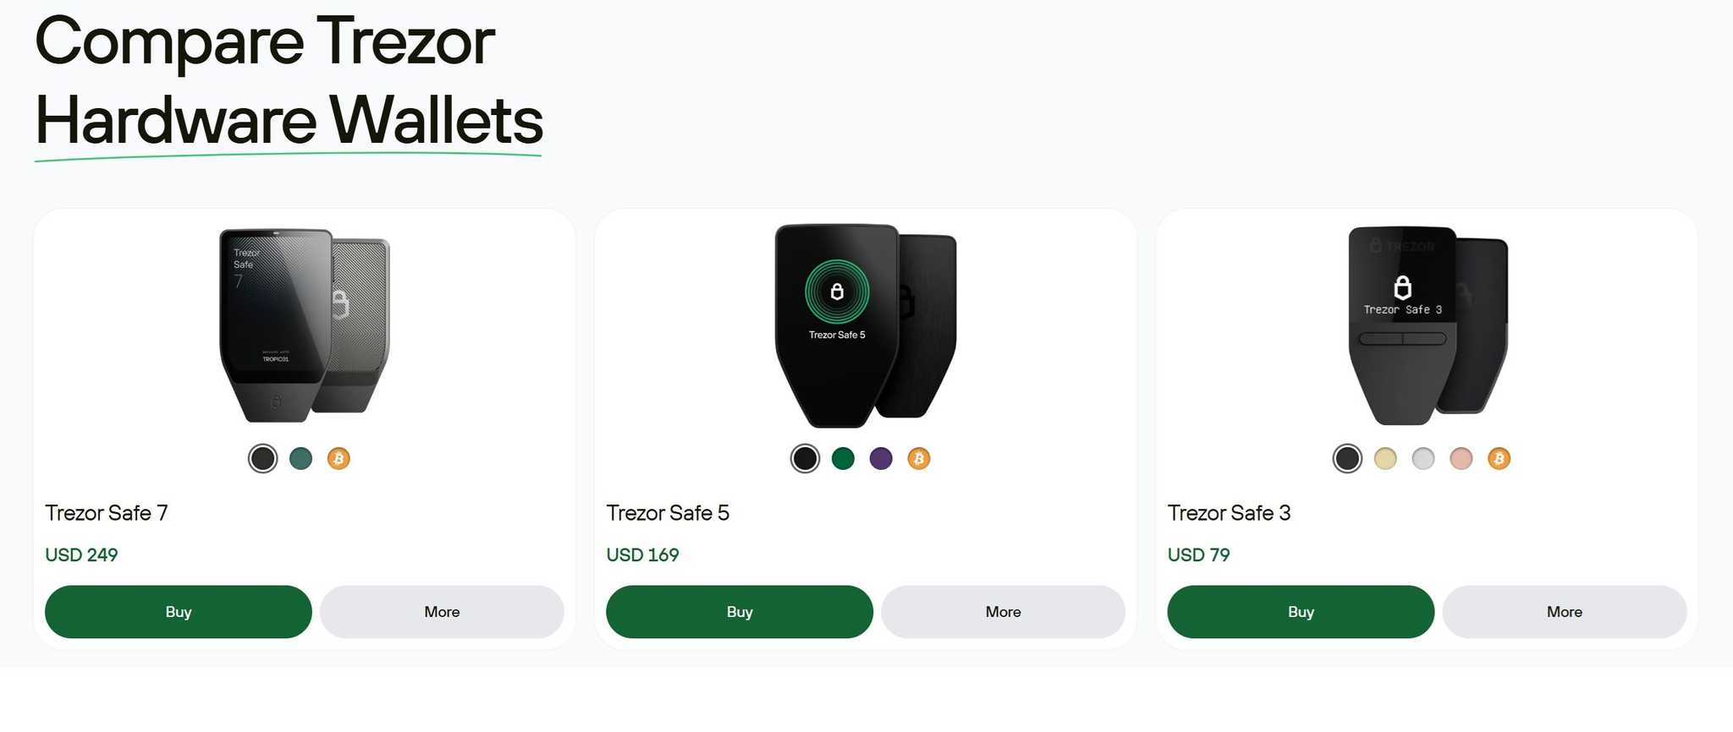Click the Trezor Safe 7 product image
Image resolution: width=1733 pixels, height=732 pixels.
coord(305,325)
